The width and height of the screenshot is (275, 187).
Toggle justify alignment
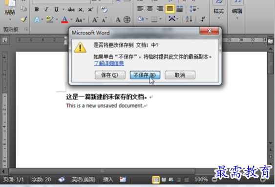(169, 9)
